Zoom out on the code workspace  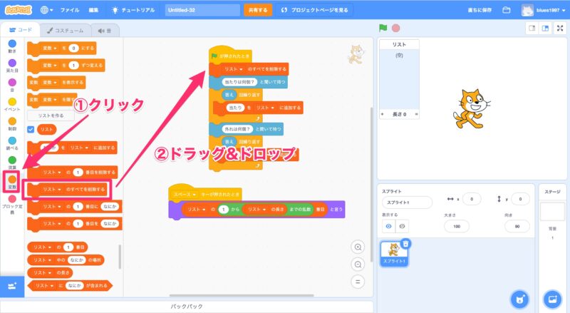click(358, 264)
